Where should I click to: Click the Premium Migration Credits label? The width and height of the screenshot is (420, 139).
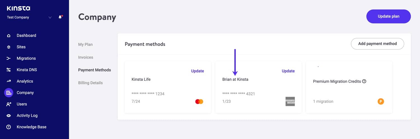(337, 82)
